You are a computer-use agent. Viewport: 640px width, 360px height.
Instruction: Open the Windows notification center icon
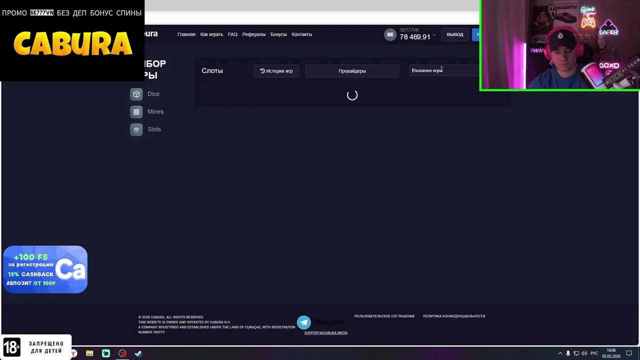pyautogui.click(x=629, y=353)
